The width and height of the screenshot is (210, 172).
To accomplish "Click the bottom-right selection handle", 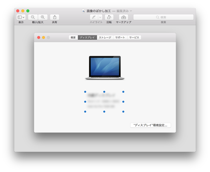I will click(x=123, y=112).
